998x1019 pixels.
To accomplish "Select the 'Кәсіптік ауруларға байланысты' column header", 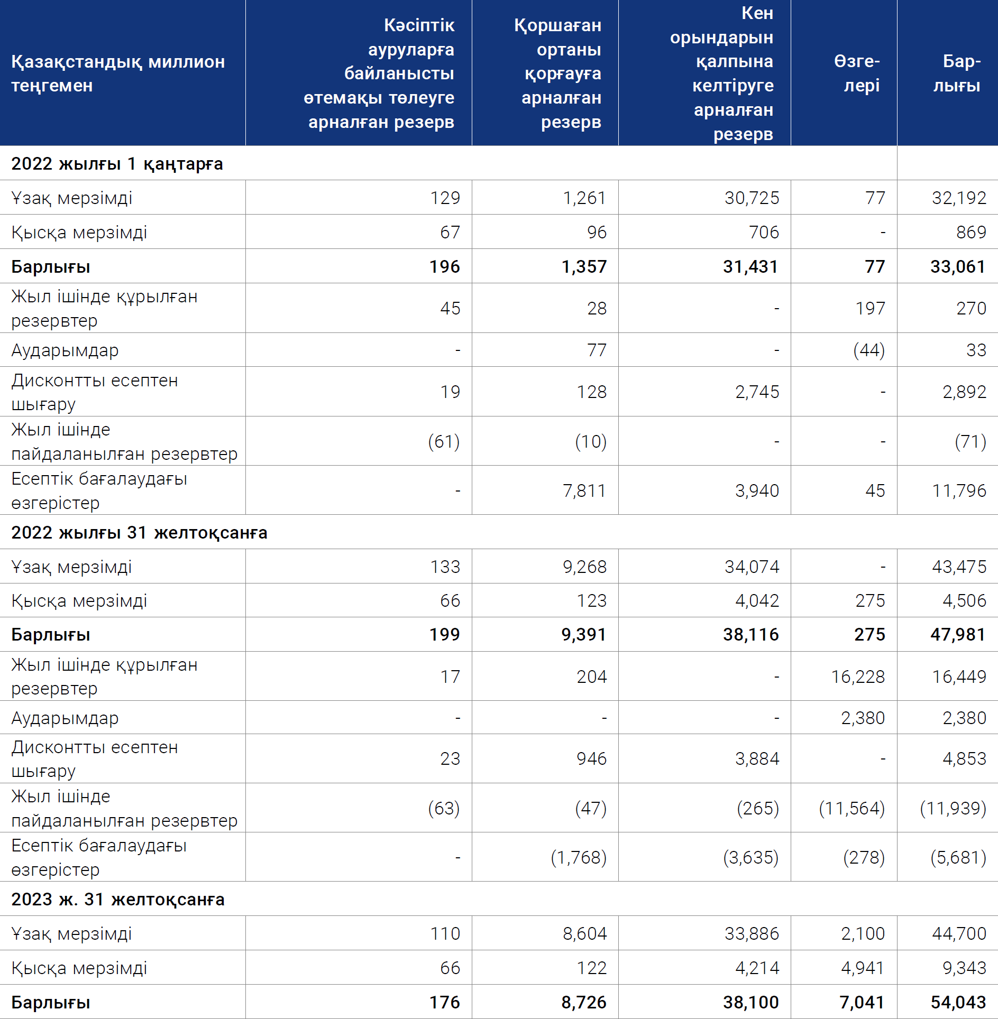I will [x=379, y=73].
